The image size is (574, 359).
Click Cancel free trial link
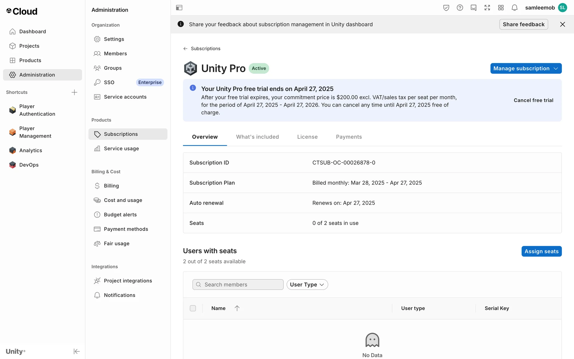533,100
